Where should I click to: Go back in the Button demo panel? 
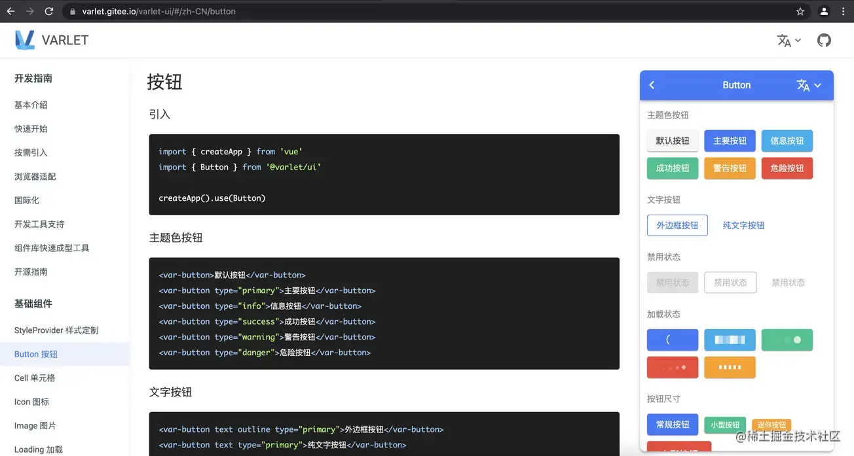point(652,85)
